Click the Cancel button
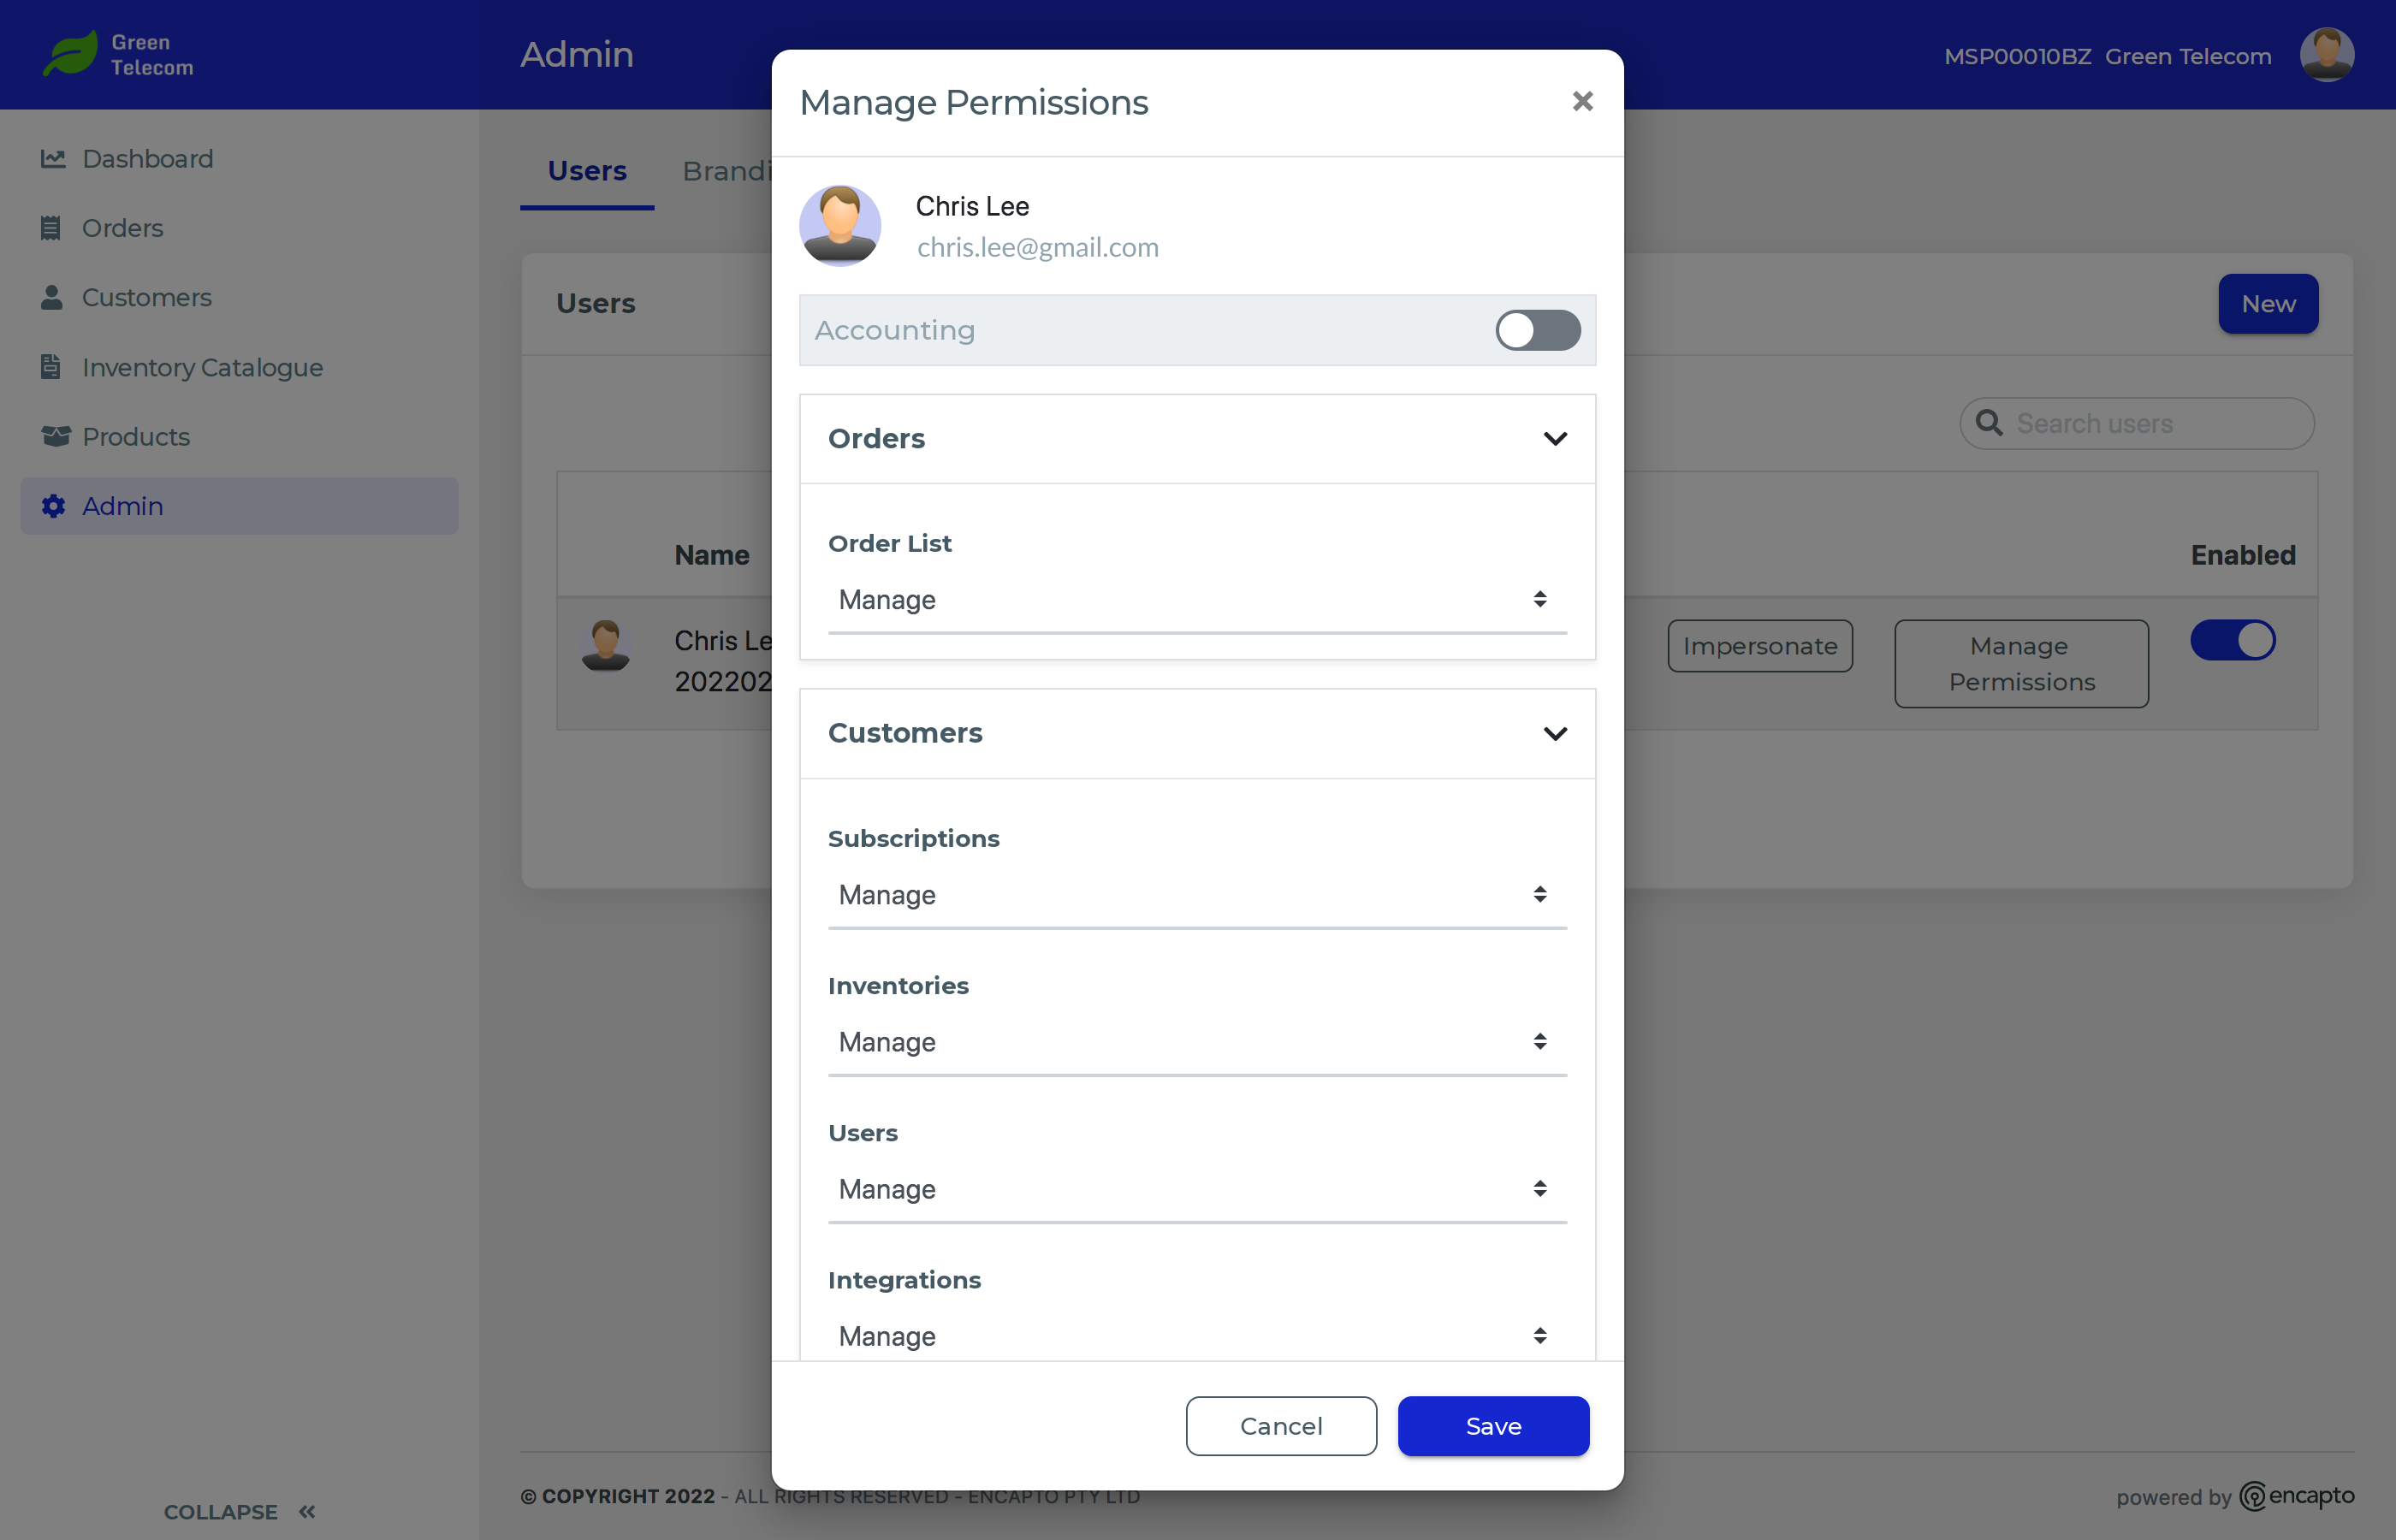The image size is (2396, 1540). tap(1281, 1426)
